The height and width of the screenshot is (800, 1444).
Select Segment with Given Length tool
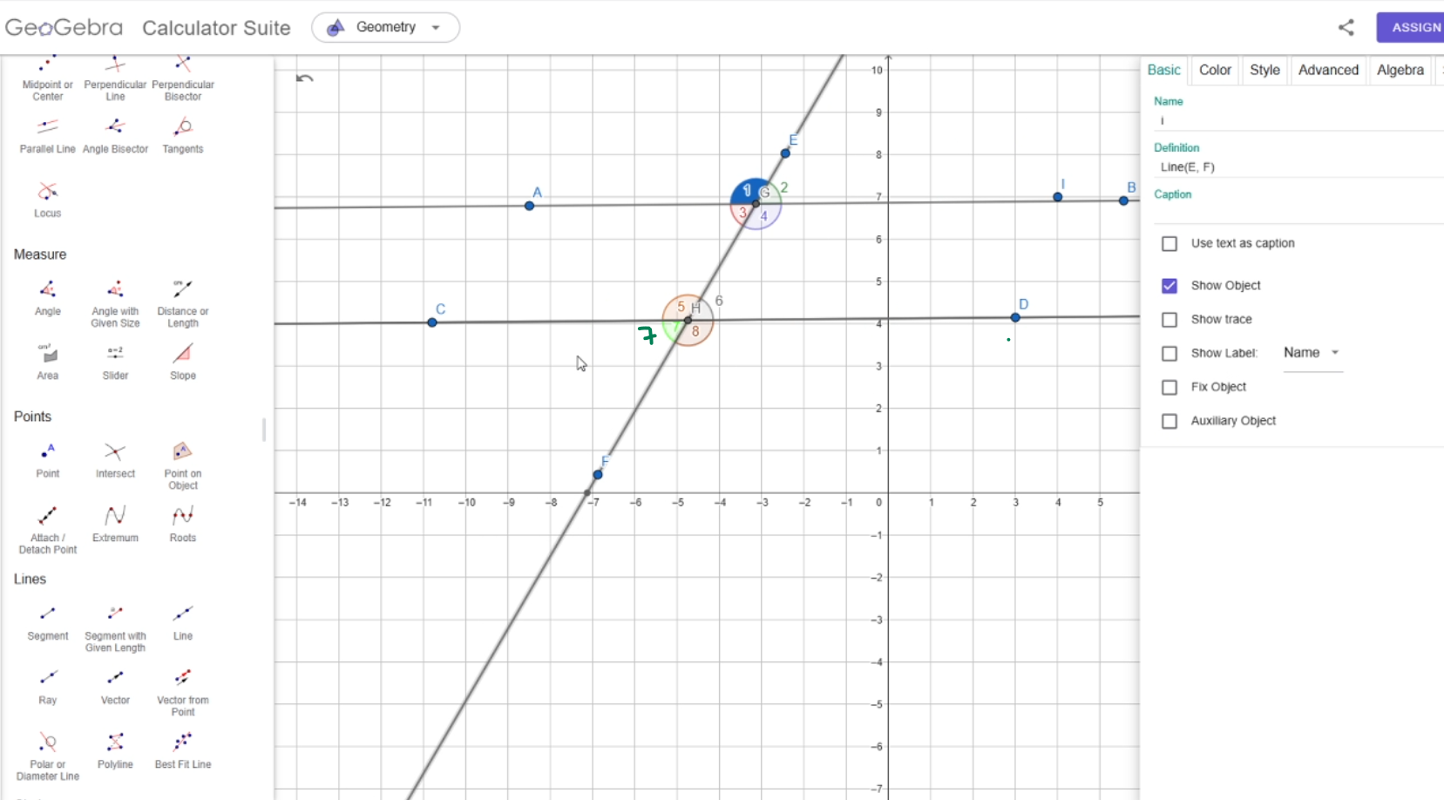(x=115, y=628)
